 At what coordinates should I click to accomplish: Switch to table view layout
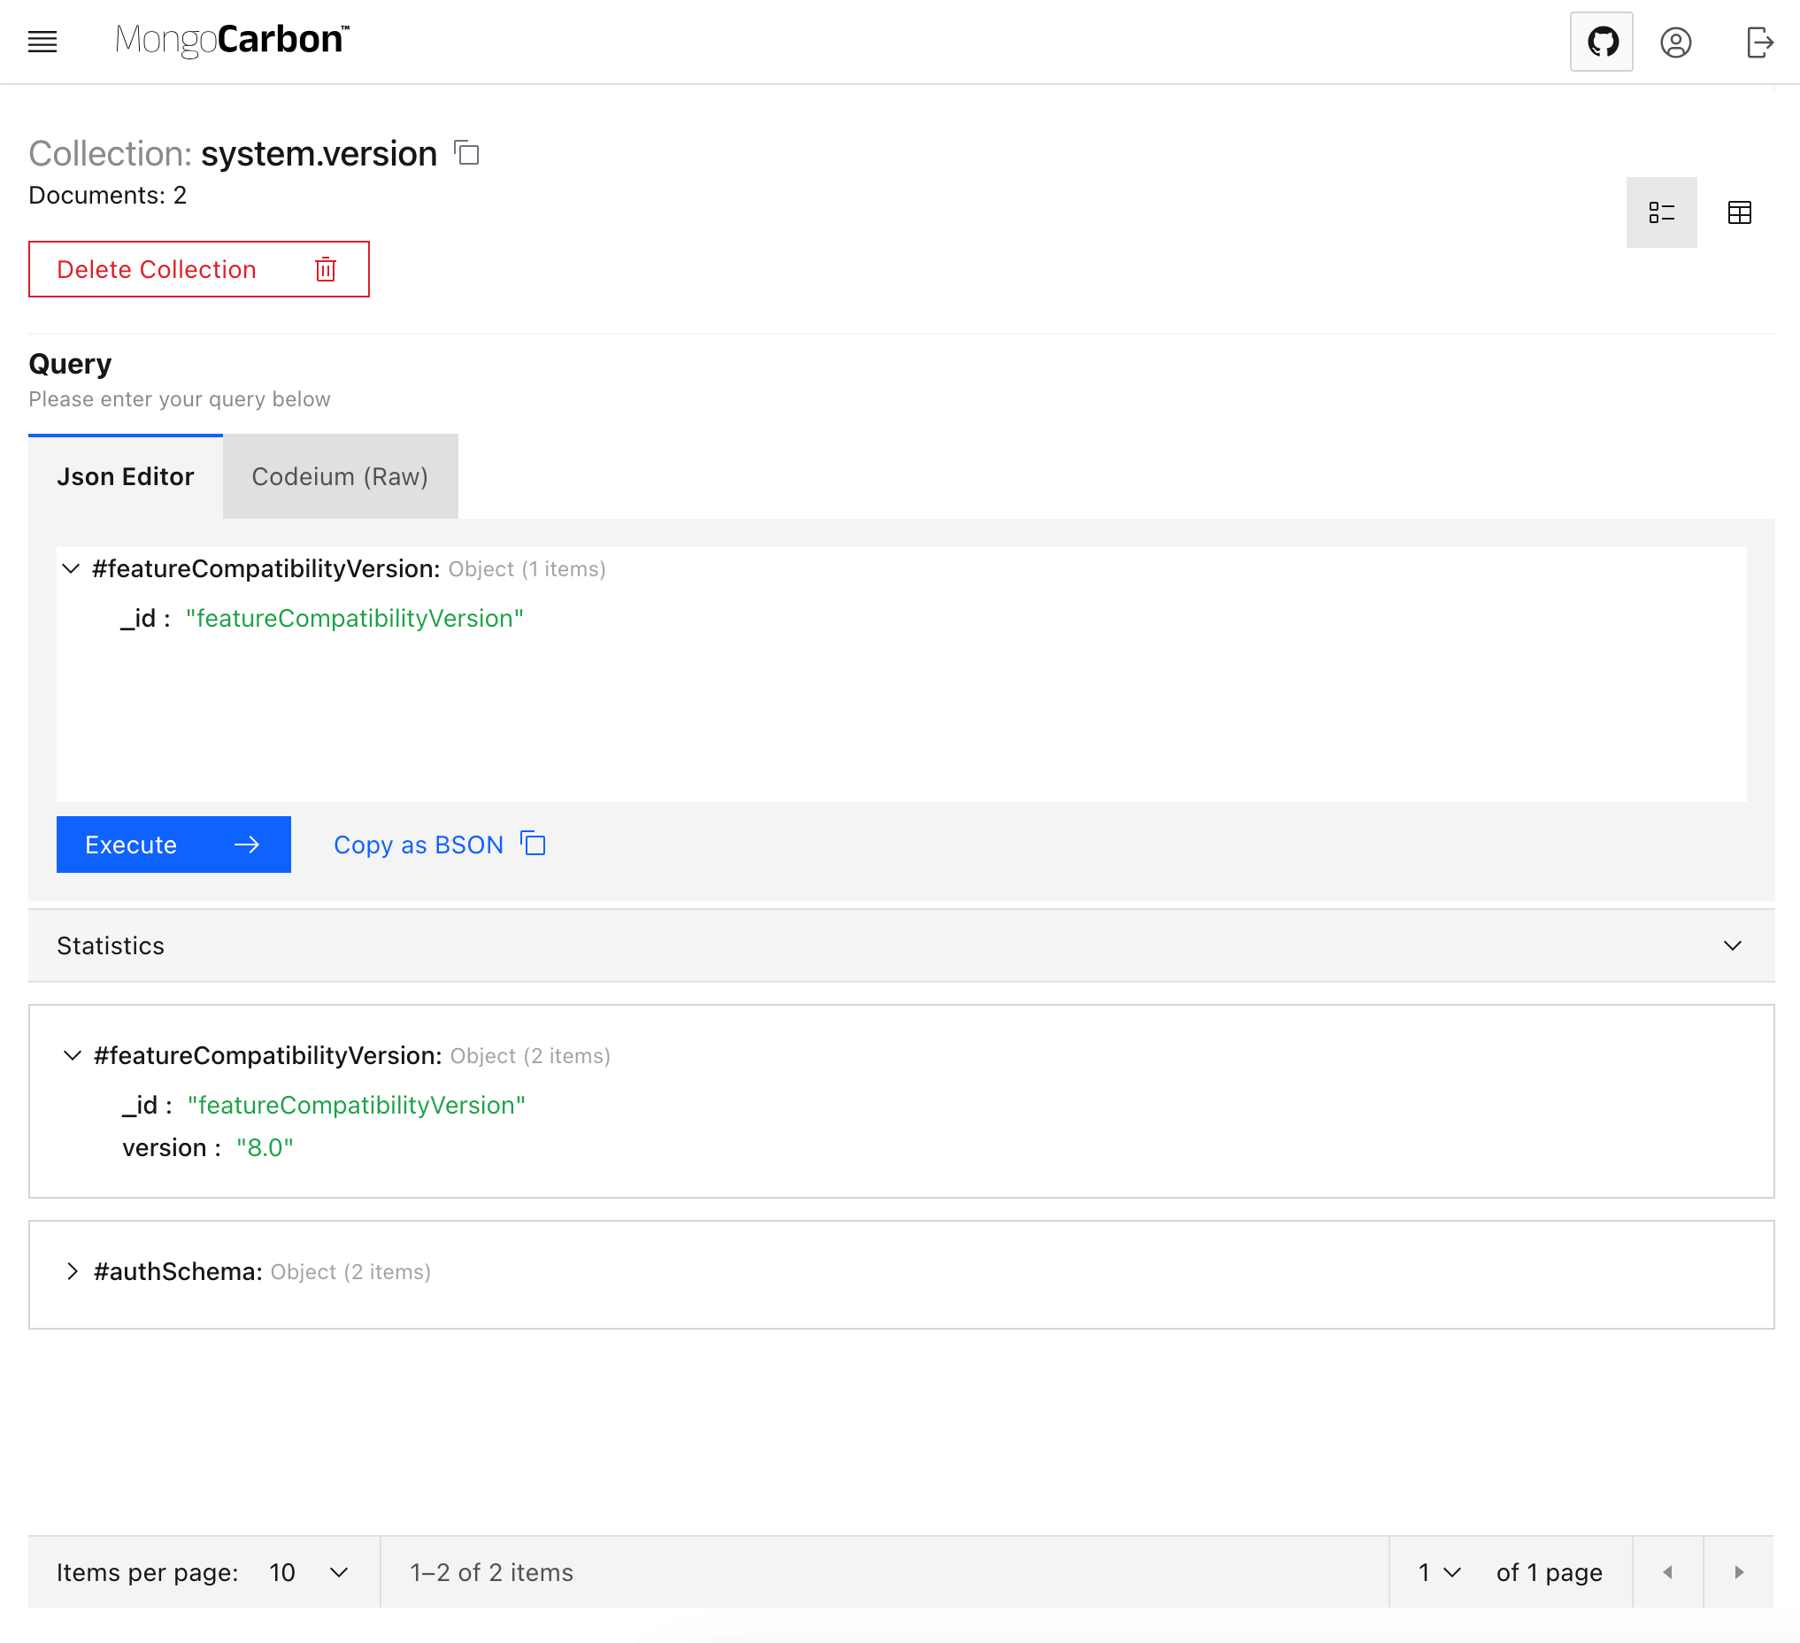pos(1738,212)
